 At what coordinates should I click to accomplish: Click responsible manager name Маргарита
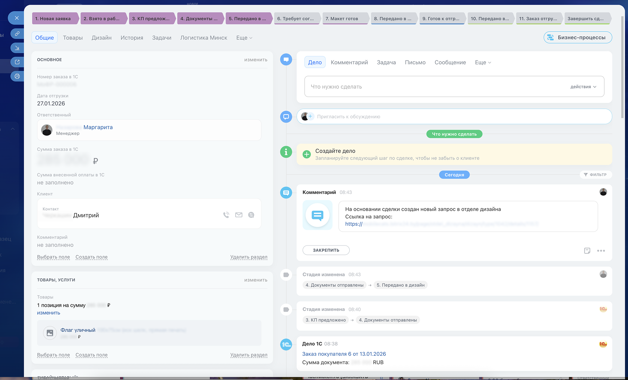[x=98, y=127]
